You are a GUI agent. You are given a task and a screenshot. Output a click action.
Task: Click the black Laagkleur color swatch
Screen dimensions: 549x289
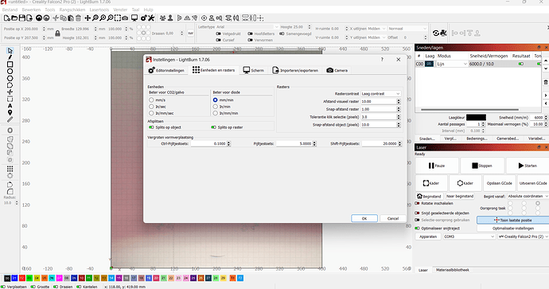[x=476, y=117]
